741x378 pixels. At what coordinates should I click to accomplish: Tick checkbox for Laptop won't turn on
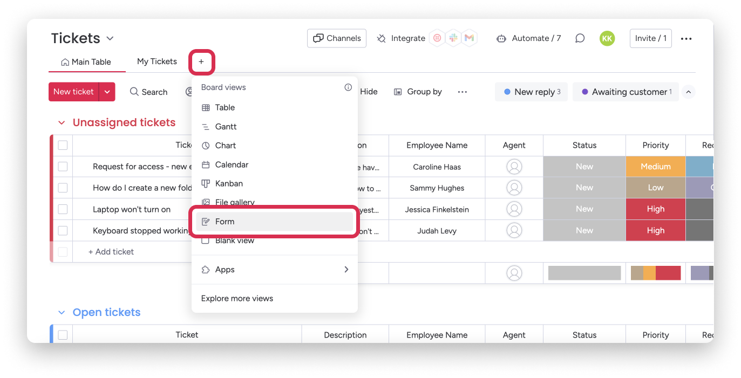click(x=63, y=209)
